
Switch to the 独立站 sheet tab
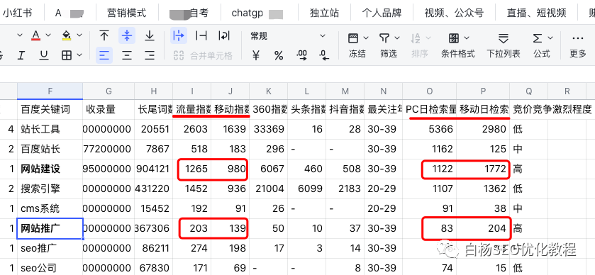click(324, 13)
